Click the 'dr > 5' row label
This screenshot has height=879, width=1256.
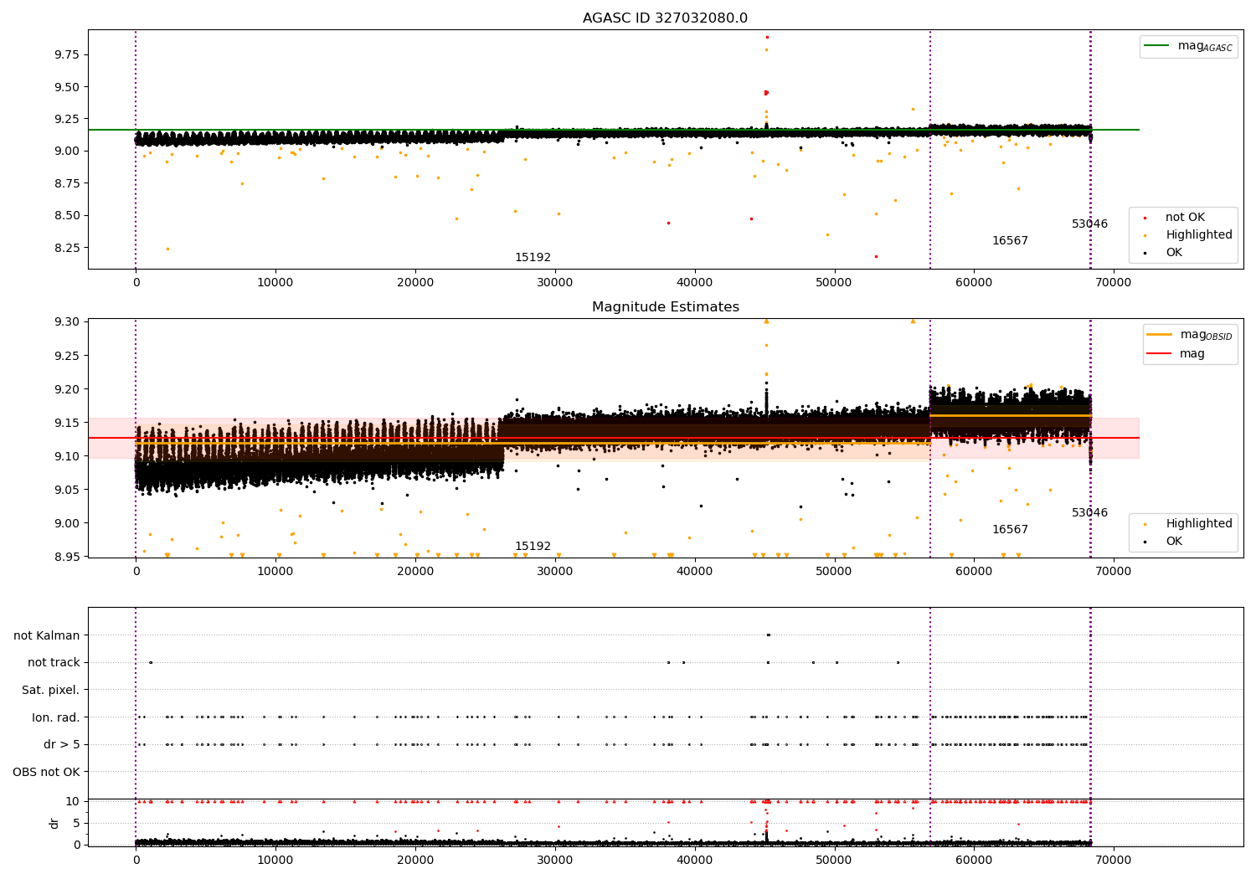click(x=62, y=745)
